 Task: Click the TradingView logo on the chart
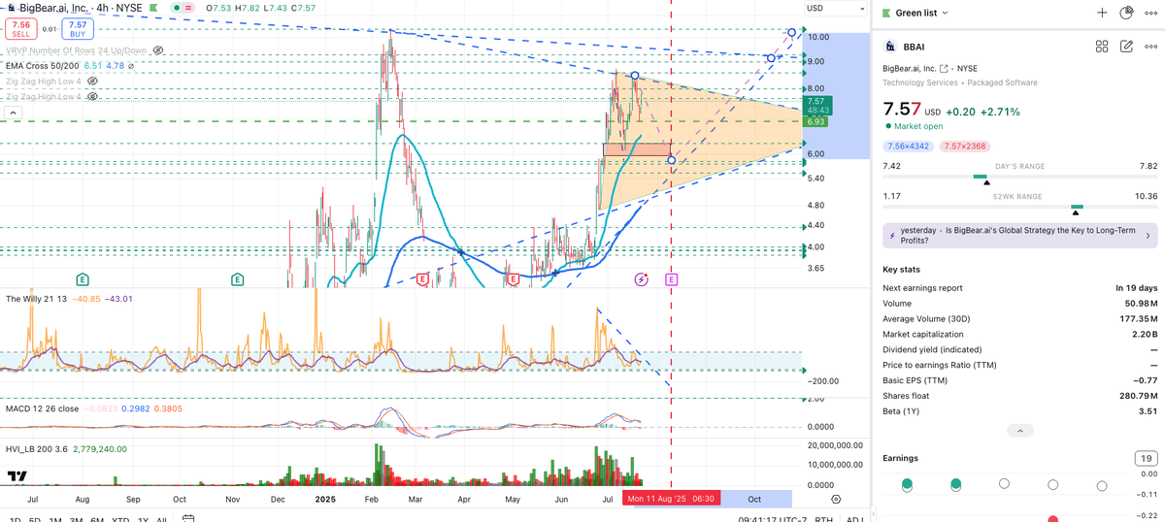(x=17, y=475)
